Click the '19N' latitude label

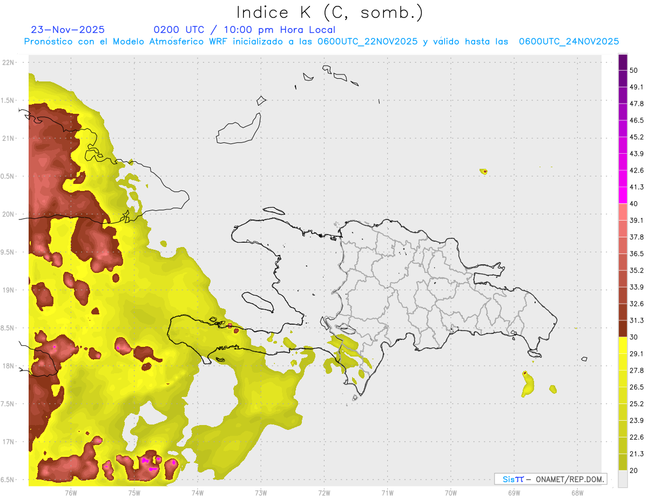click(8, 290)
